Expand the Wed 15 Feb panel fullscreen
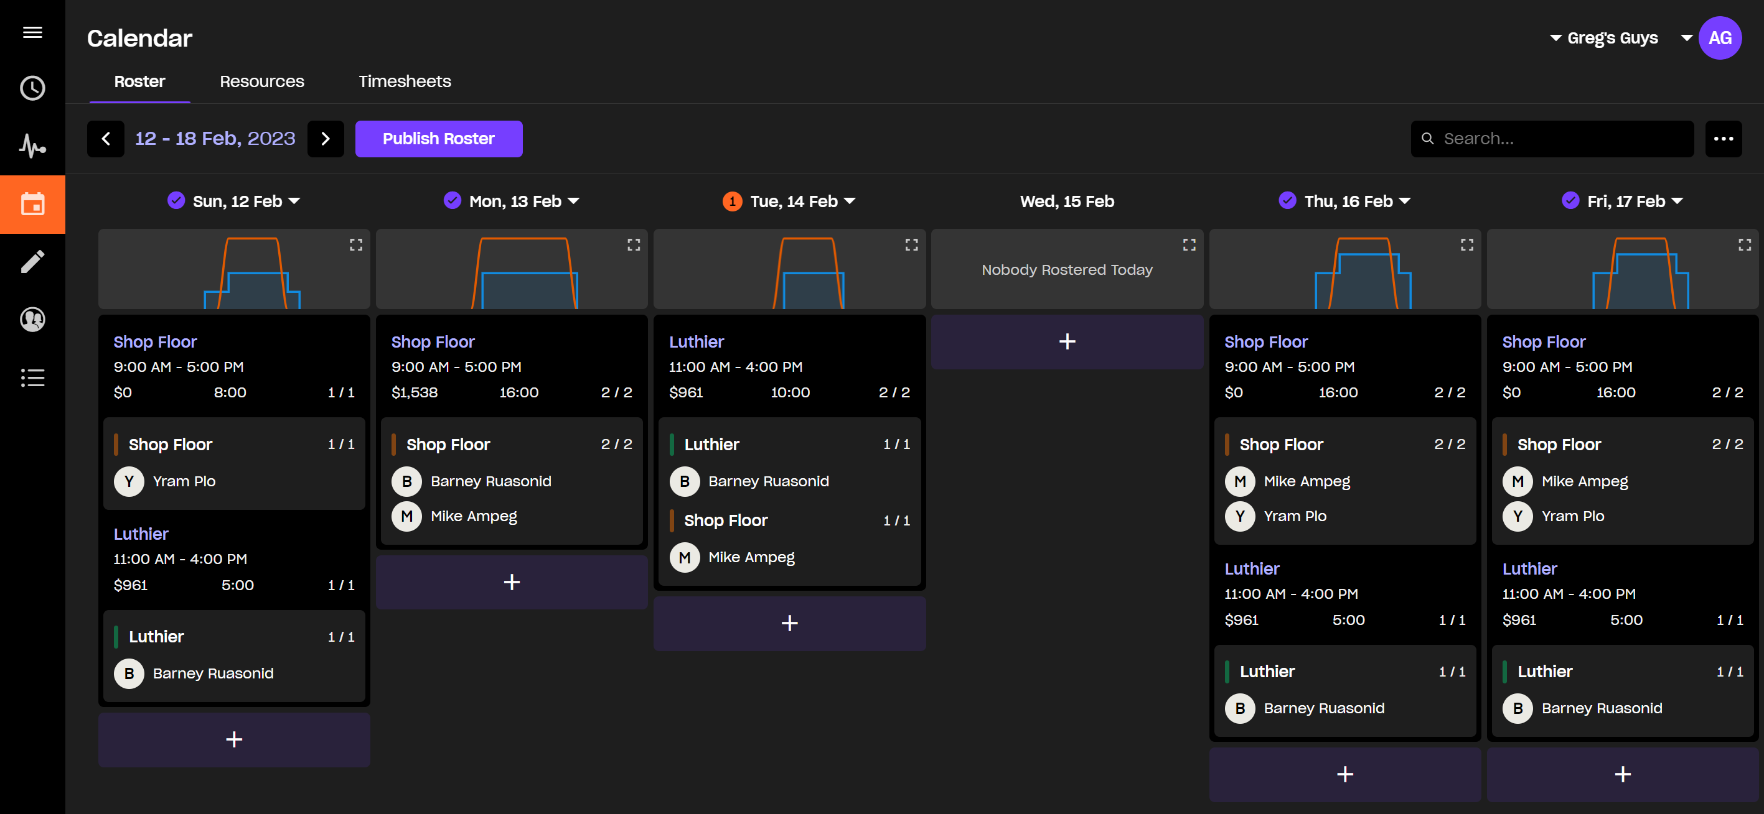This screenshot has width=1764, height=814. point(1189,245)
